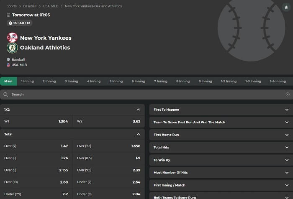Open USA. MLB breadcrumb link
This screenshot has height=199, width=293.
pyautogui.click(x=51, y=6)
